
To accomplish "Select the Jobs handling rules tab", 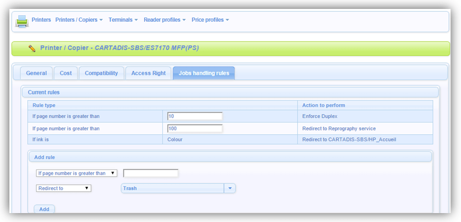I will pyautogui.click(x=204, y=73).
